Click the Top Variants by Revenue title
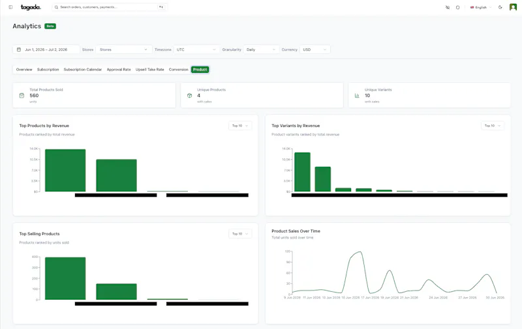The image size is (522, 329). (x=296, y=126)
